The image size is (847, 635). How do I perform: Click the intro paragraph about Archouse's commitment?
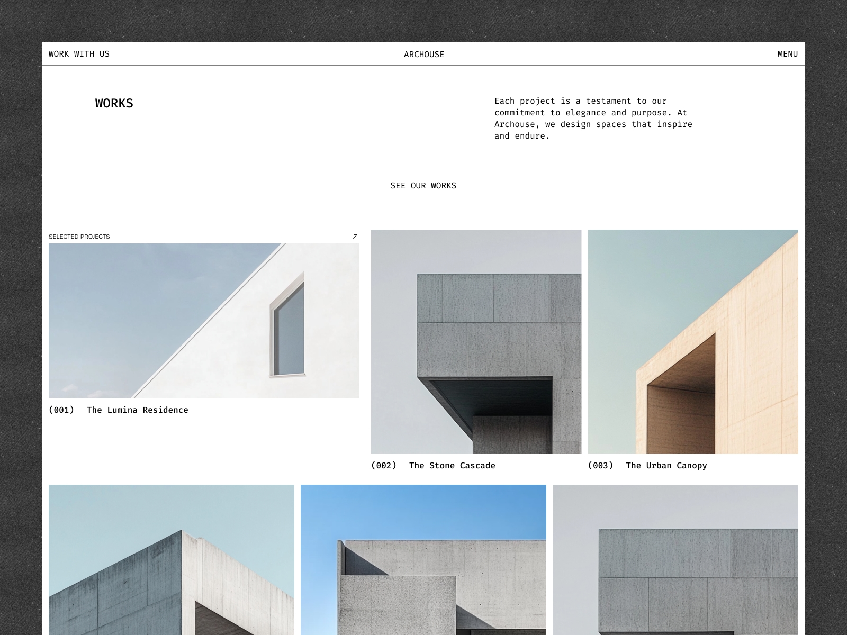pos(592,118)
